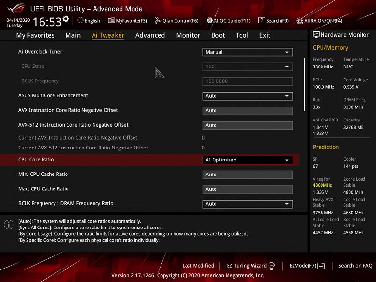
Task: Click the 32768 MB capacity value
Action: 353,127
